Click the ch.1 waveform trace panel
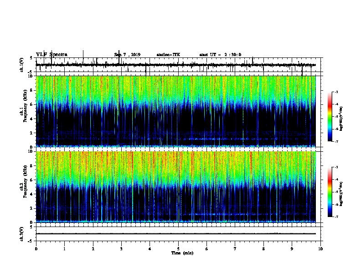 click(x=178, y=65)
